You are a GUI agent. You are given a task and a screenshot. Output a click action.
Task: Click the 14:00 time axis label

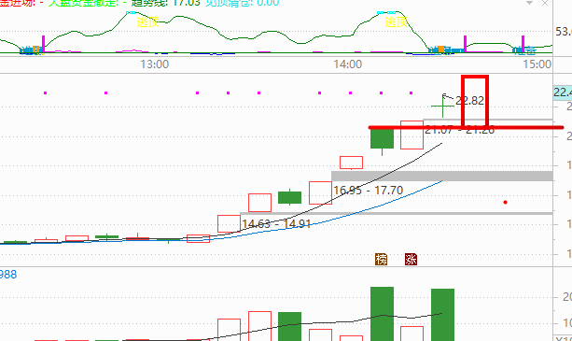(348, 64)
